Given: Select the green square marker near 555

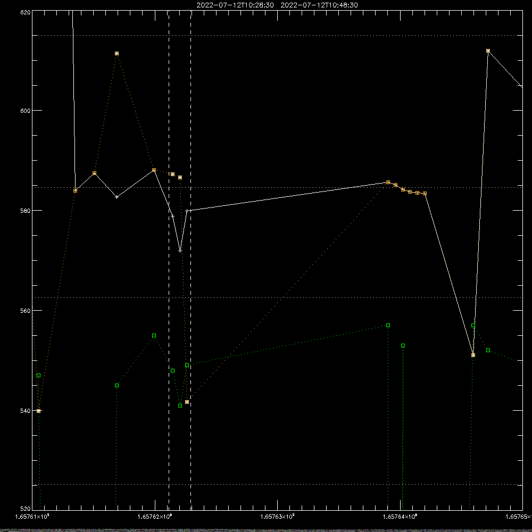Looking at the screenshot, I should tap(154, 336).
